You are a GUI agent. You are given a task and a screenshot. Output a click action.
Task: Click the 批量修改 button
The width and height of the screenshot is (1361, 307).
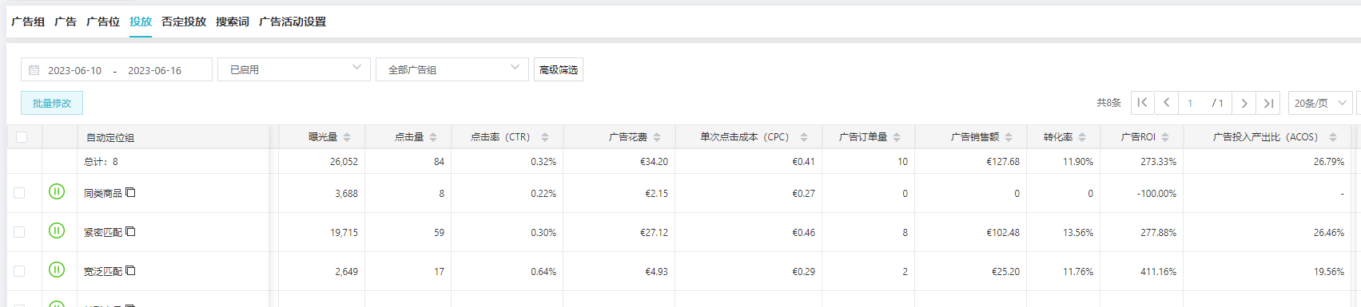[52, 103]
